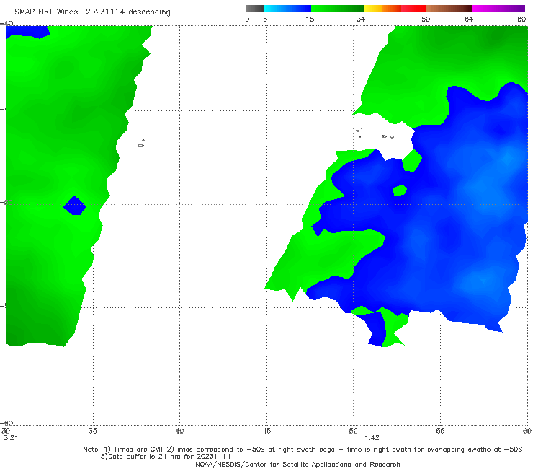Screen dimensions: 533x469
Task: Click the 'Note: 1) Times are GMT' footnote line
Action: (x=303, y=450)
